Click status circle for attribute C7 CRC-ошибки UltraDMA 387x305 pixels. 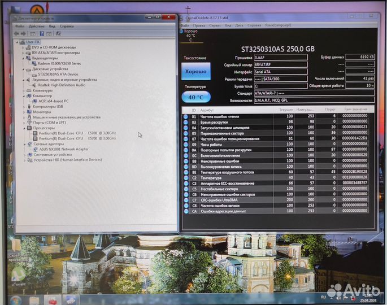[x=186, y=200]
